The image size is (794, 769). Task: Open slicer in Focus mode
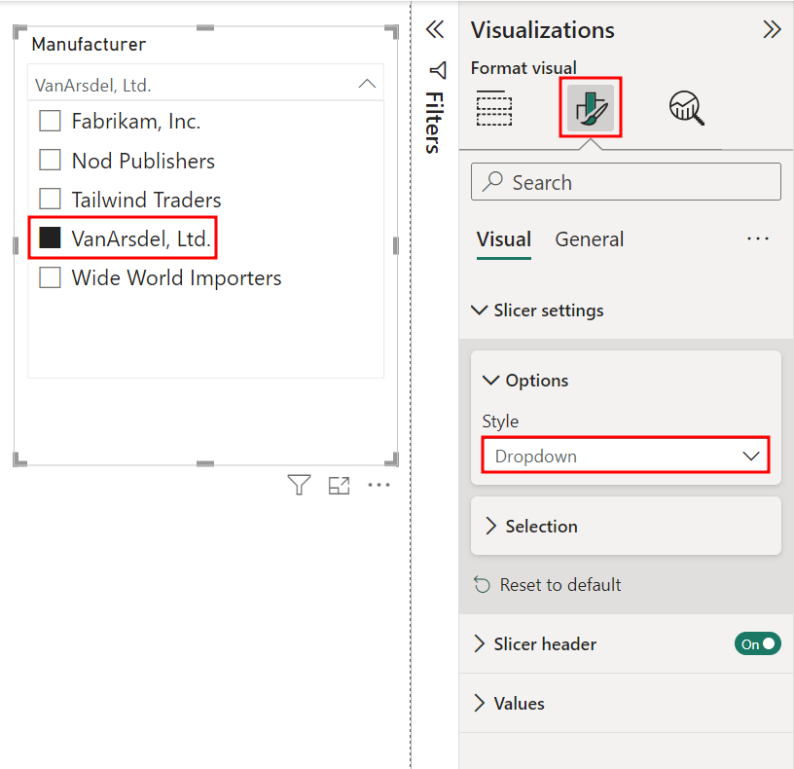pos(339,486)
